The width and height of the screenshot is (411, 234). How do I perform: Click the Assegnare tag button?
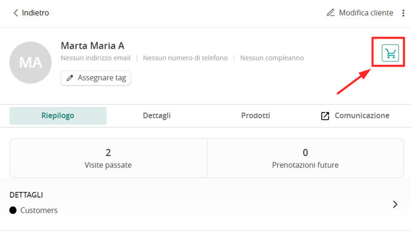pyautogui.click(x=96, y=78)
